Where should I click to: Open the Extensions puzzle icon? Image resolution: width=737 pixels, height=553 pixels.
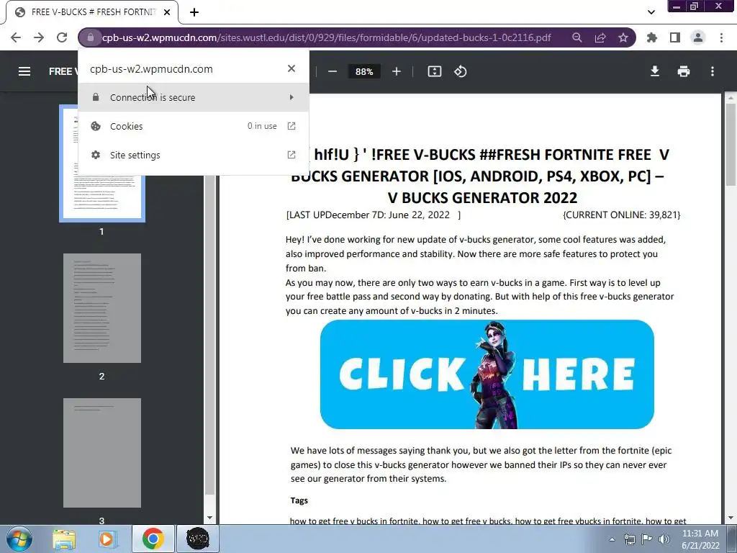click(652, 37)
